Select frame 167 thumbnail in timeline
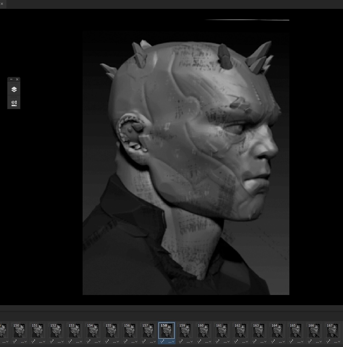This screenshot has width=343, height=347. (333, 330)
